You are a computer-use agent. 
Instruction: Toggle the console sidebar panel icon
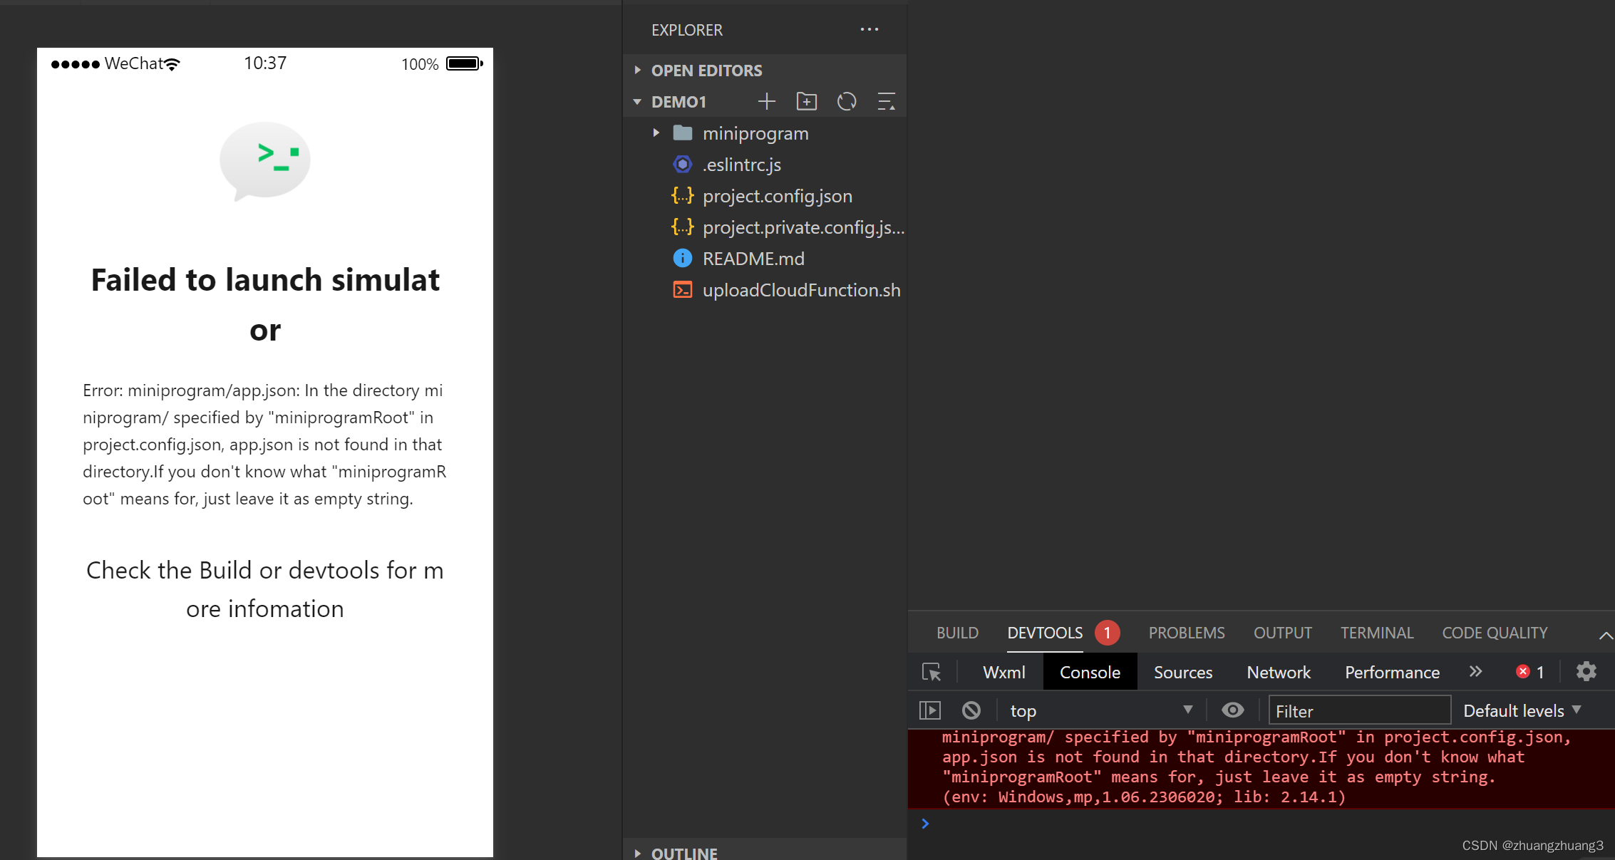[x=930, y=710]
